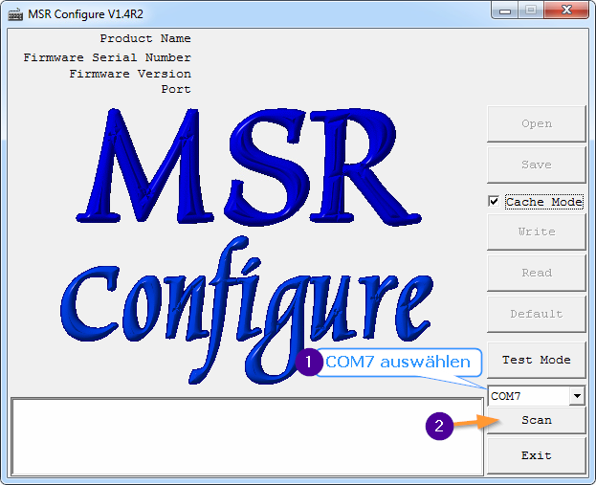Click the orange arrow pointing to Scan
This screenshot has height=485, width=596.
(475, 423)
